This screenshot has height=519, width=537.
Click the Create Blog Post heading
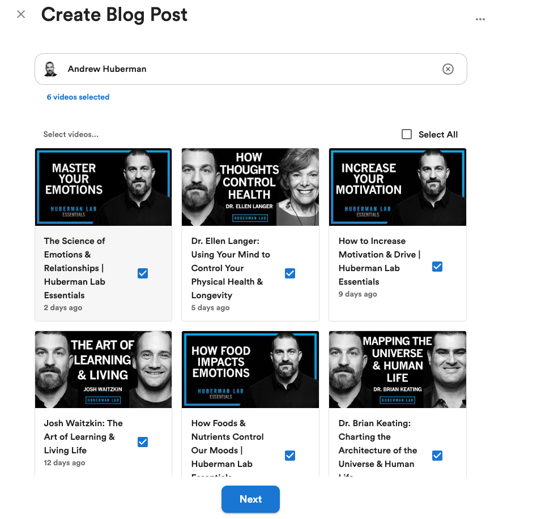point(114,15)
